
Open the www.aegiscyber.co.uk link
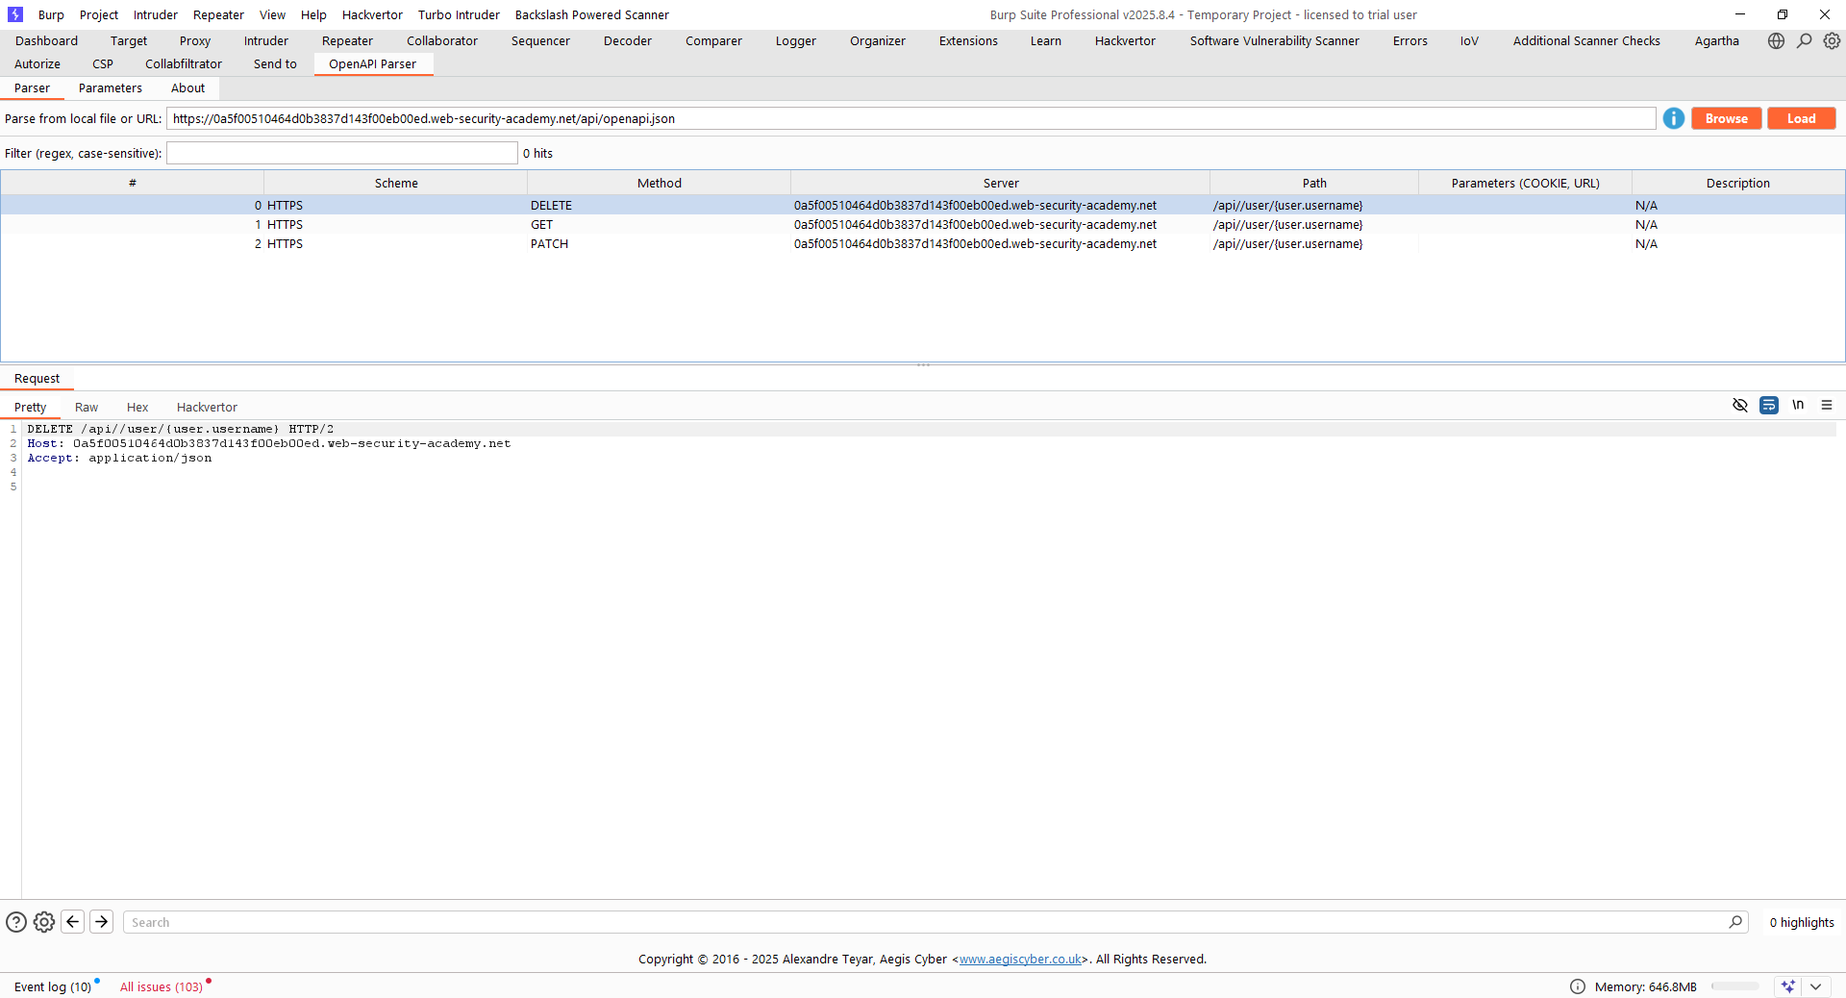pos(1020,960)
